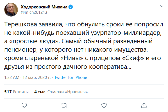The width and height of the screenshot is (168, 112).
Task: View the 4 тыс. Отметки «Нравится» list
Action: [x=61, y=92]
